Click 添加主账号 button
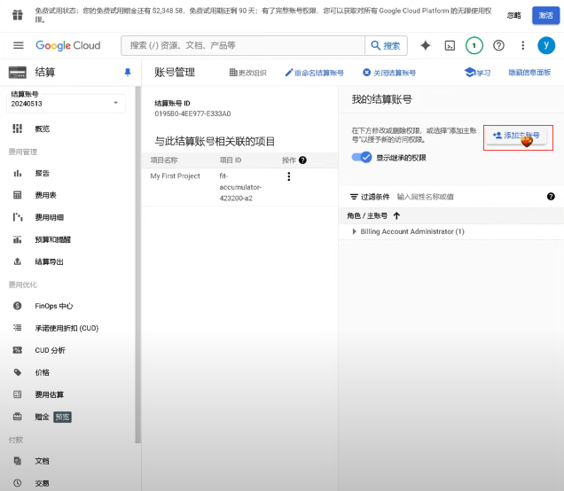The height and width of the screenshot is (491, 564). click(516, 136)
